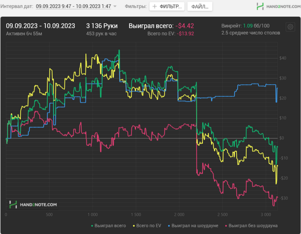
Task: Toggle the pink 'Выиграл без шоудауна' legend series
Action: click(x=251, y=226)
